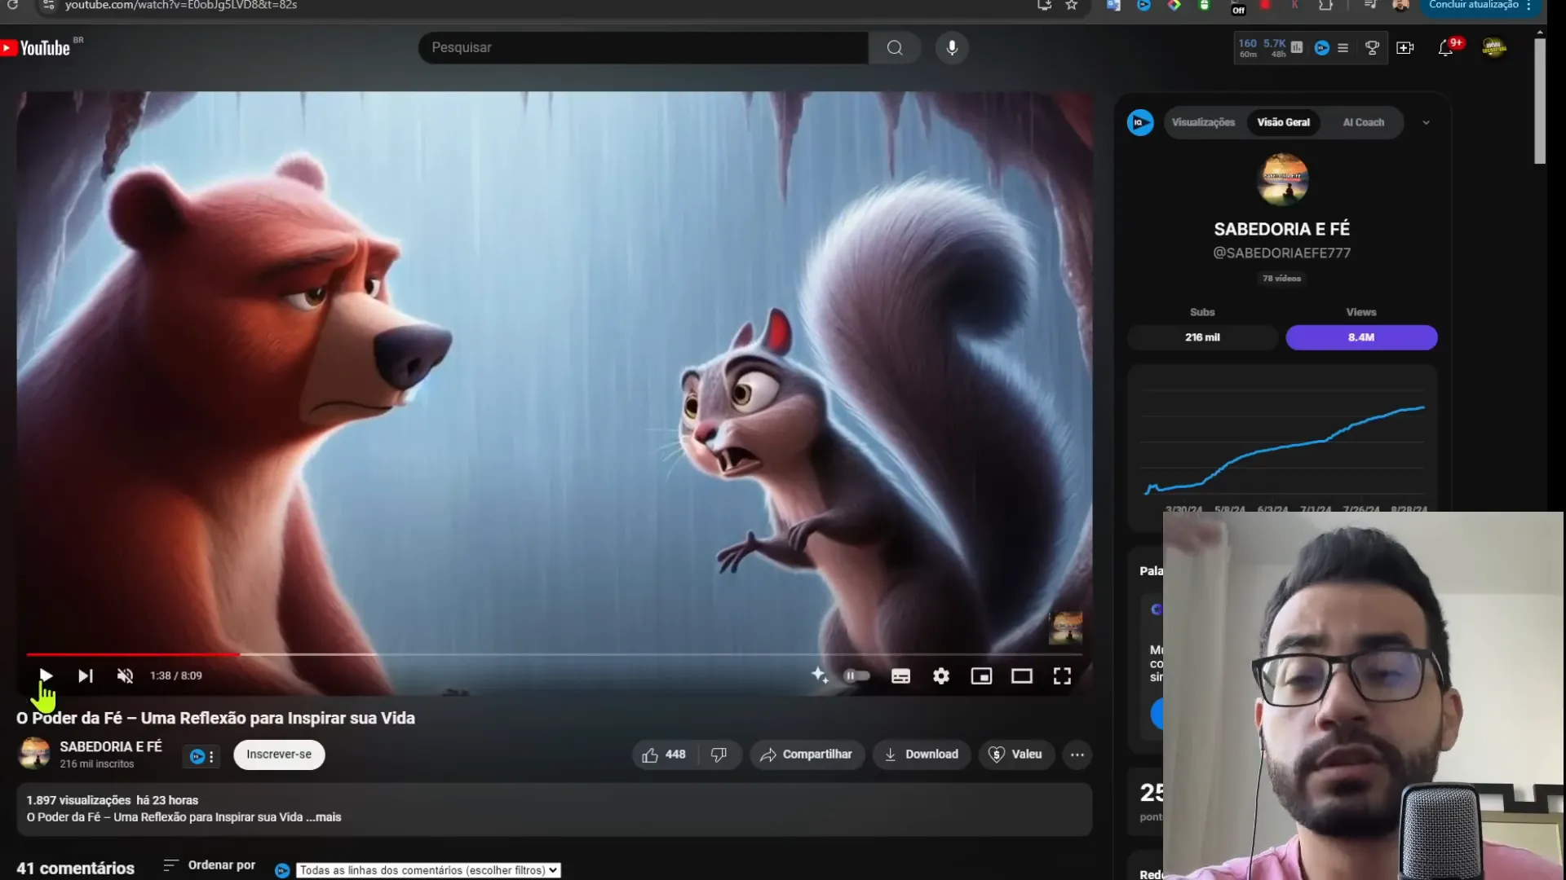Image resolution: width=1566 pixels, height=880 pixels.
Task: Subscribe with Inscrever-se button
Action: 279,755
